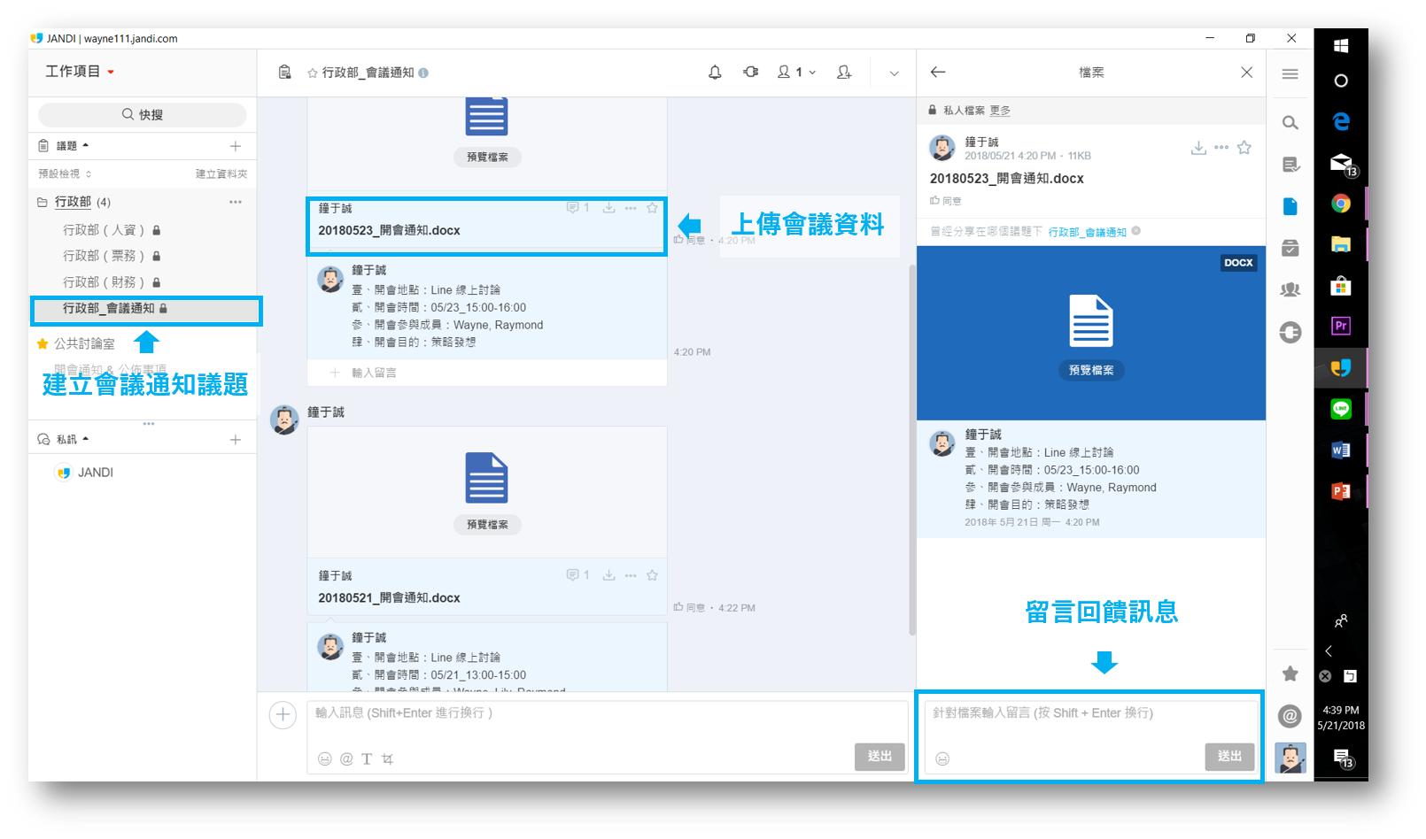Open the team members icon in right bar
Viewport: 1426px width, 839px height.
[x=1290, y=289]
